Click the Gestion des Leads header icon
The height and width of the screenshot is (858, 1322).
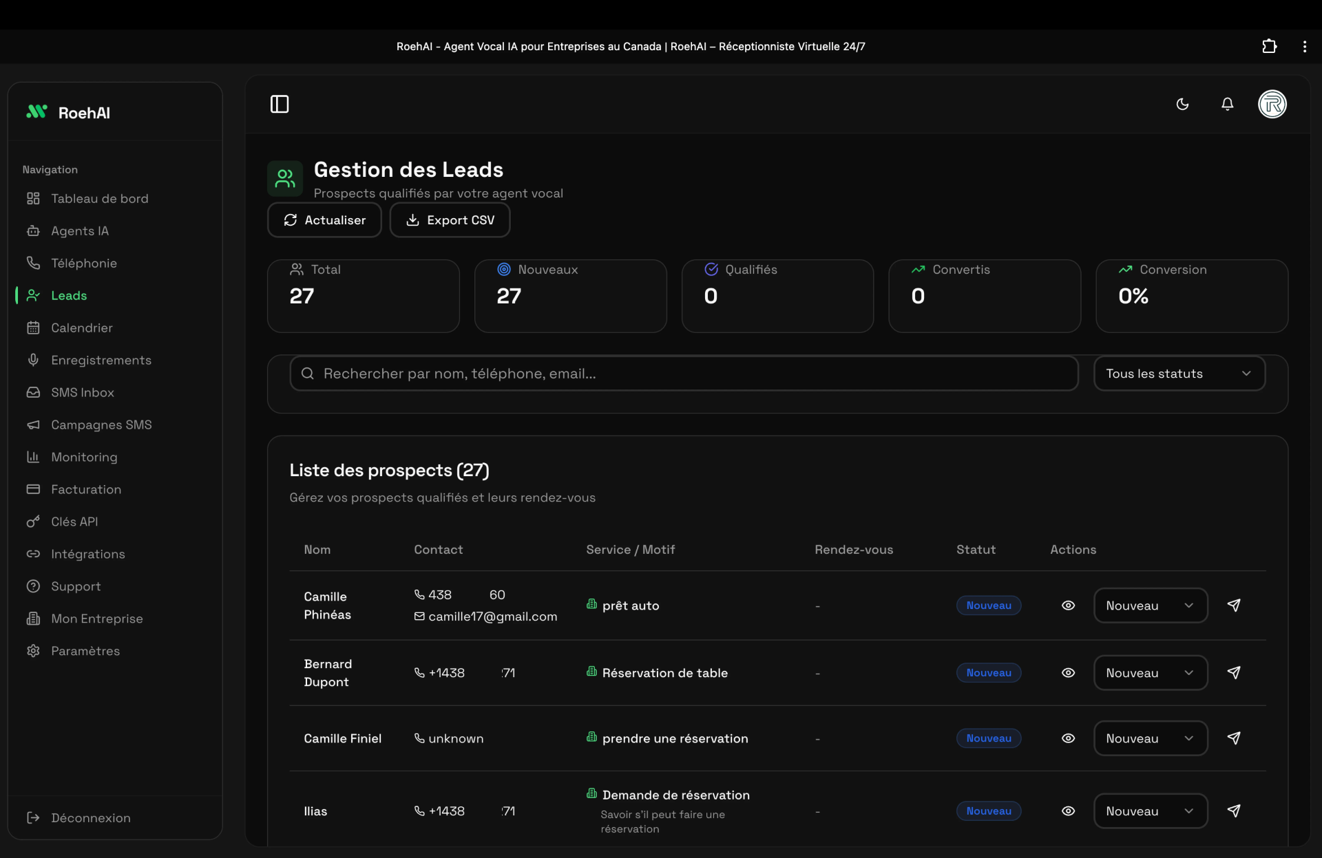click(x=285, y=179)
